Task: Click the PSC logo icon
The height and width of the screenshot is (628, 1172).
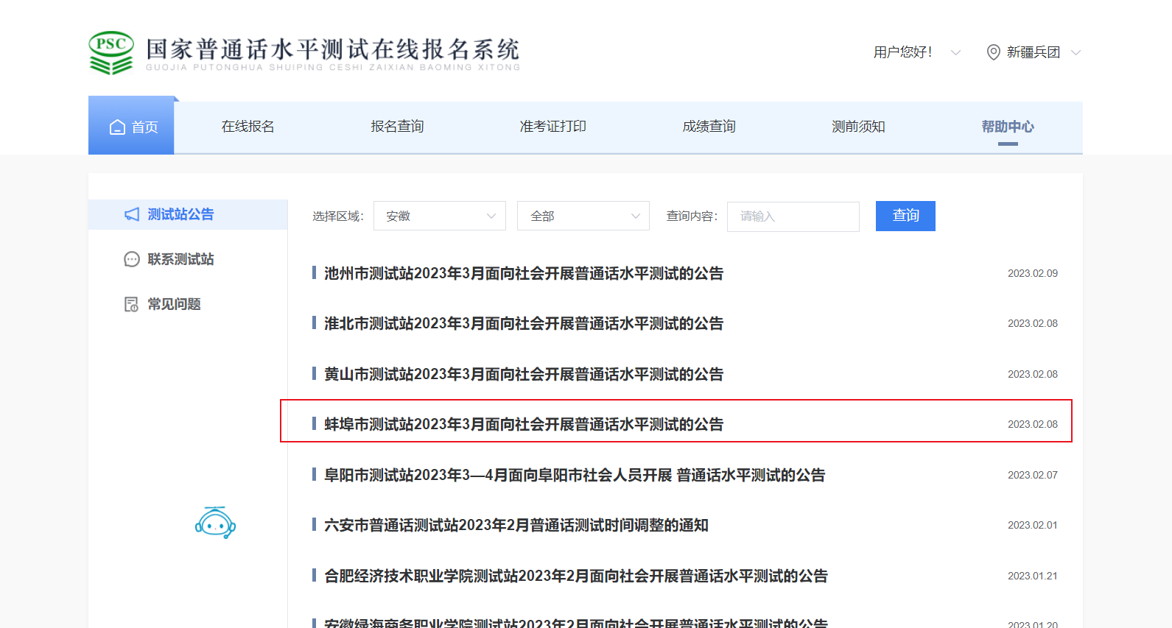Action: tap(111, 52)
